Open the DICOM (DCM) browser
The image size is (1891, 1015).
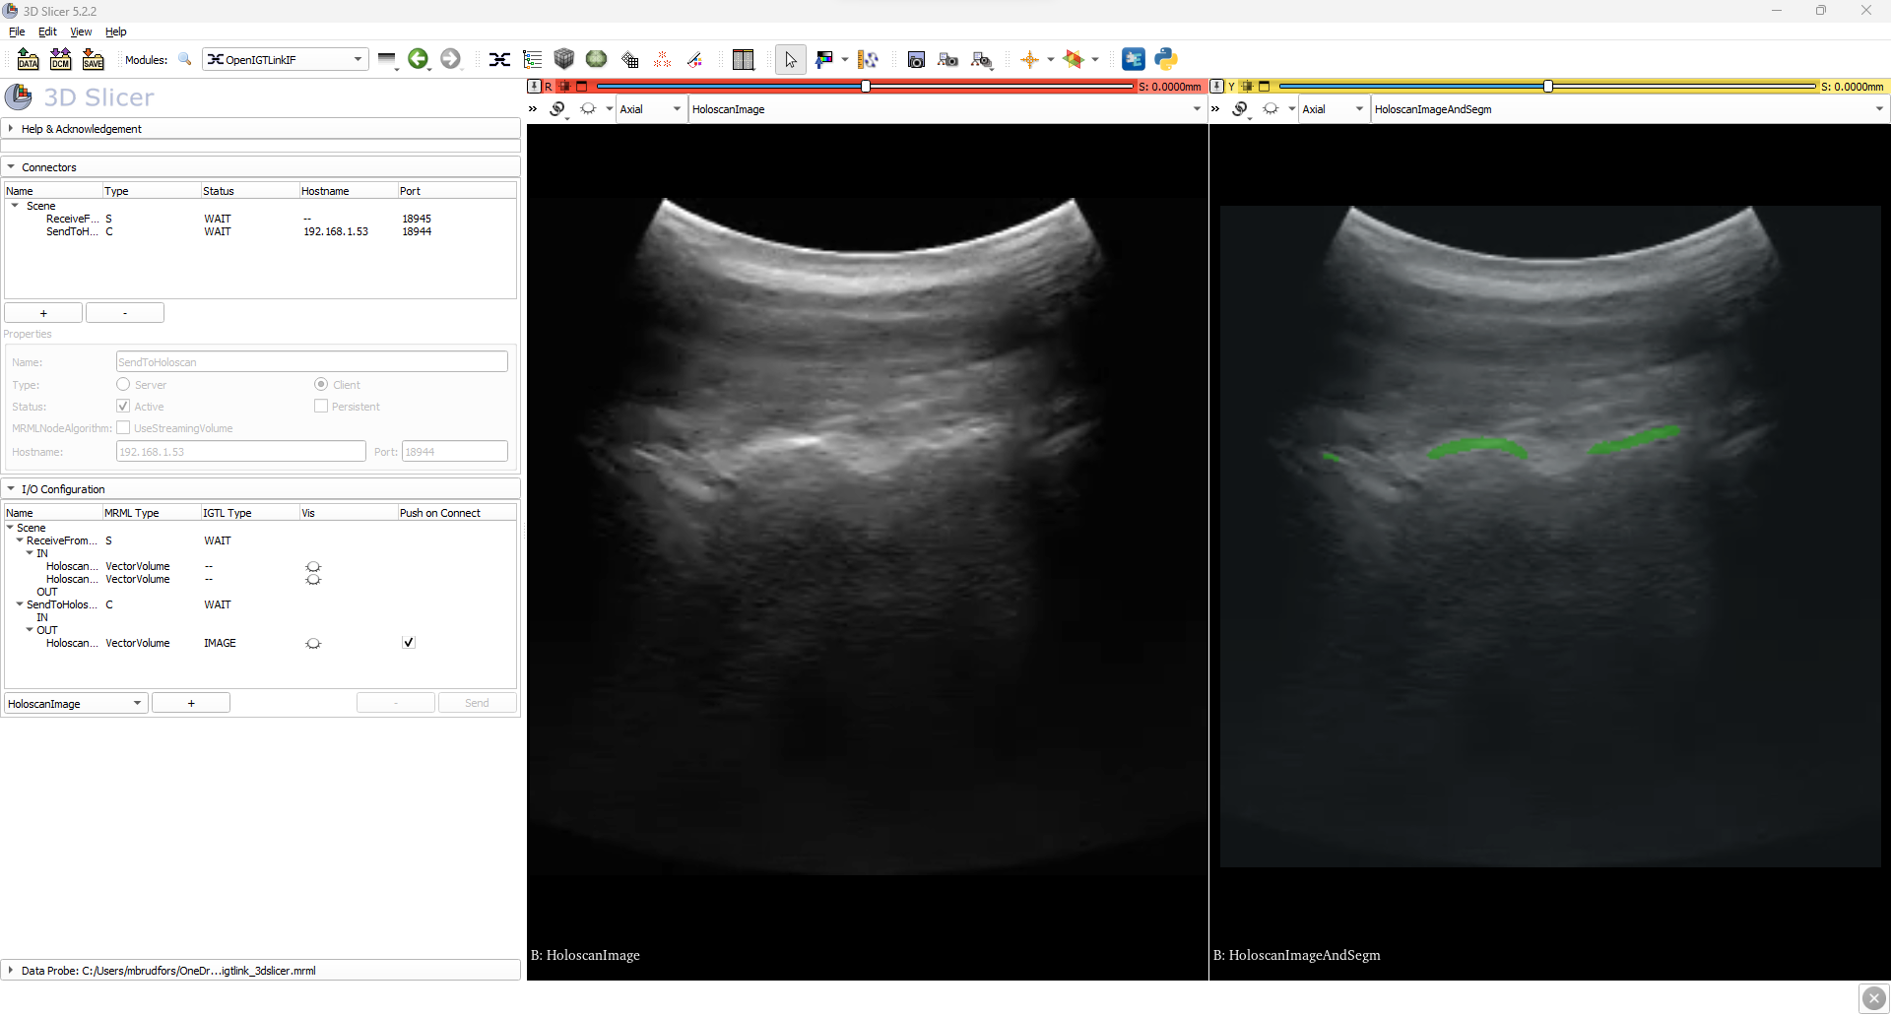pyautogui.click(x=60, y=59)
